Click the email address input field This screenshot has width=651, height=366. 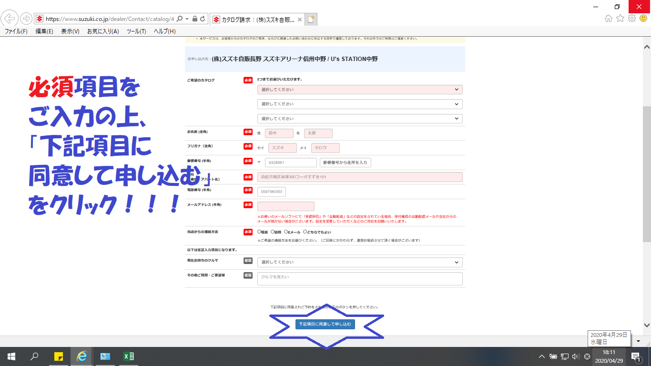pyautogui.click(x=286, y=206)
